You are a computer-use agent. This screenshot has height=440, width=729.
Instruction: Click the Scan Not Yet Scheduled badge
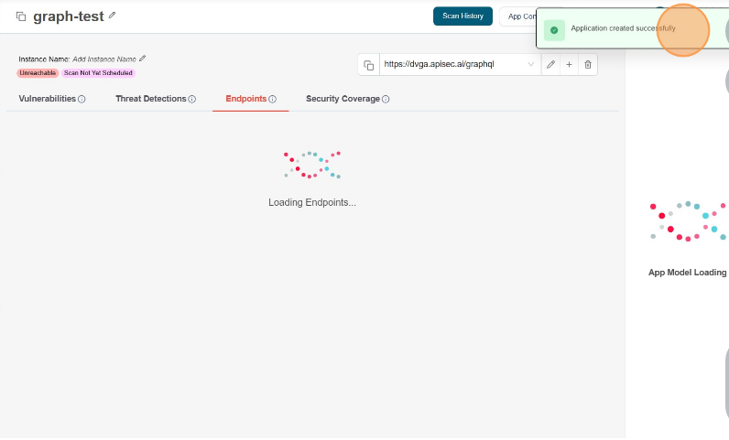pyautogui.click(x=98, y=73)
